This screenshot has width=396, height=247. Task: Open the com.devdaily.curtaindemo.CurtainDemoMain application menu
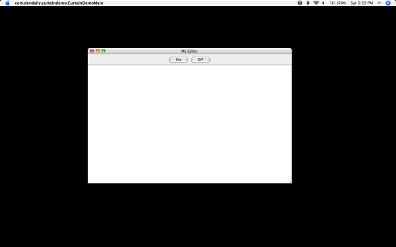click(59, 3)
